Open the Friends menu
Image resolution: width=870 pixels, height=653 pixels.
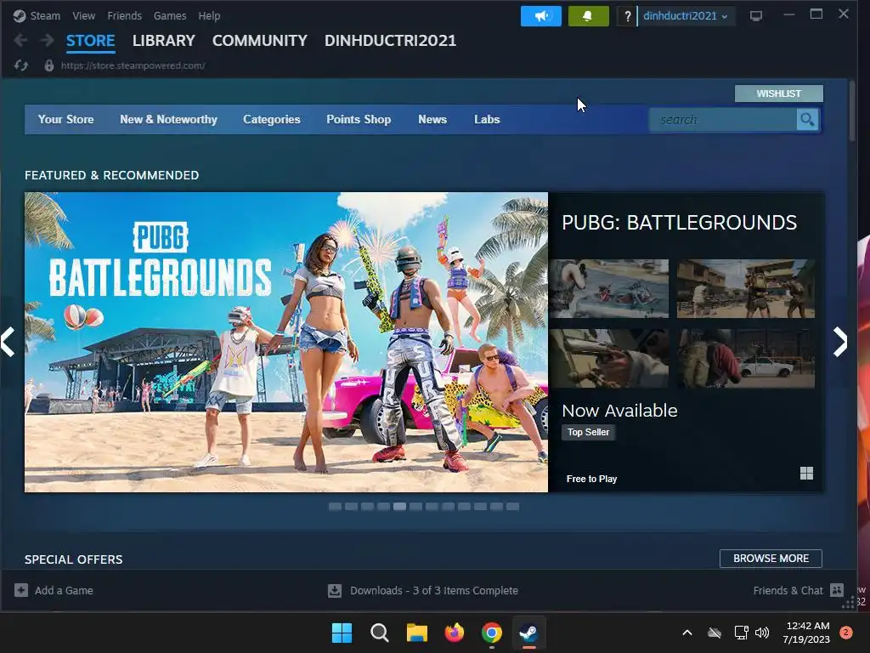[x=124, y=16]
